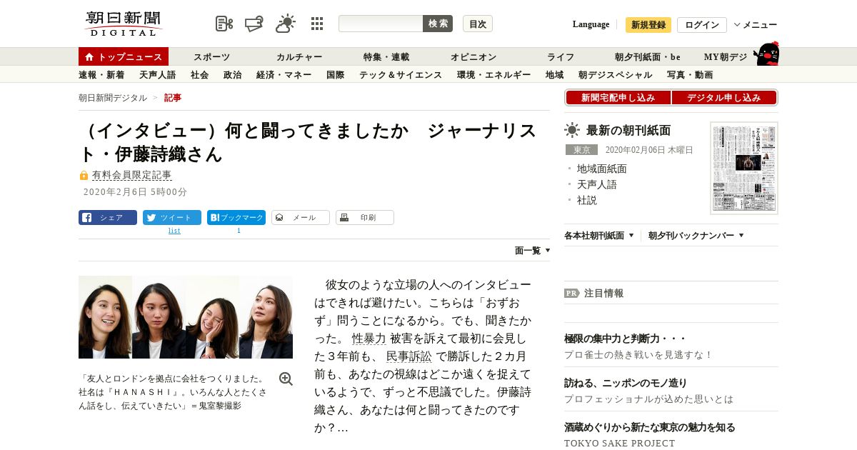Open the services grid icon
The height and width of the screenshot is (450, 857).
317,24
